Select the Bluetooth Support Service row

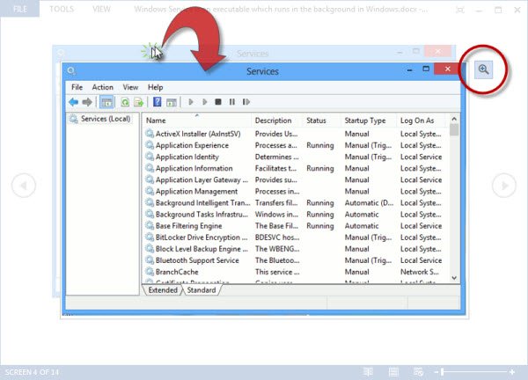(x=295, y=260)
